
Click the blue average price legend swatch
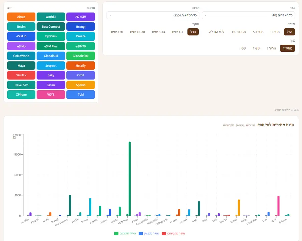pos(141,234)
